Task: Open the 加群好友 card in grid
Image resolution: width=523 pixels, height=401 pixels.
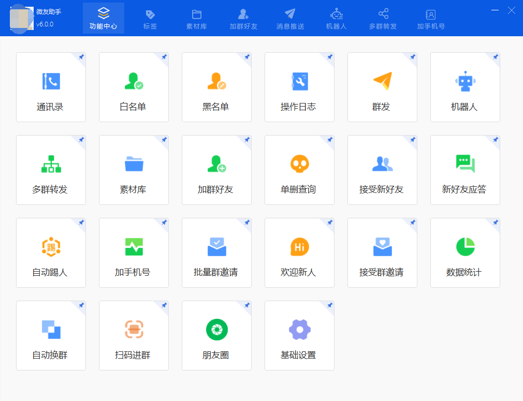Action: pos(216,170)
